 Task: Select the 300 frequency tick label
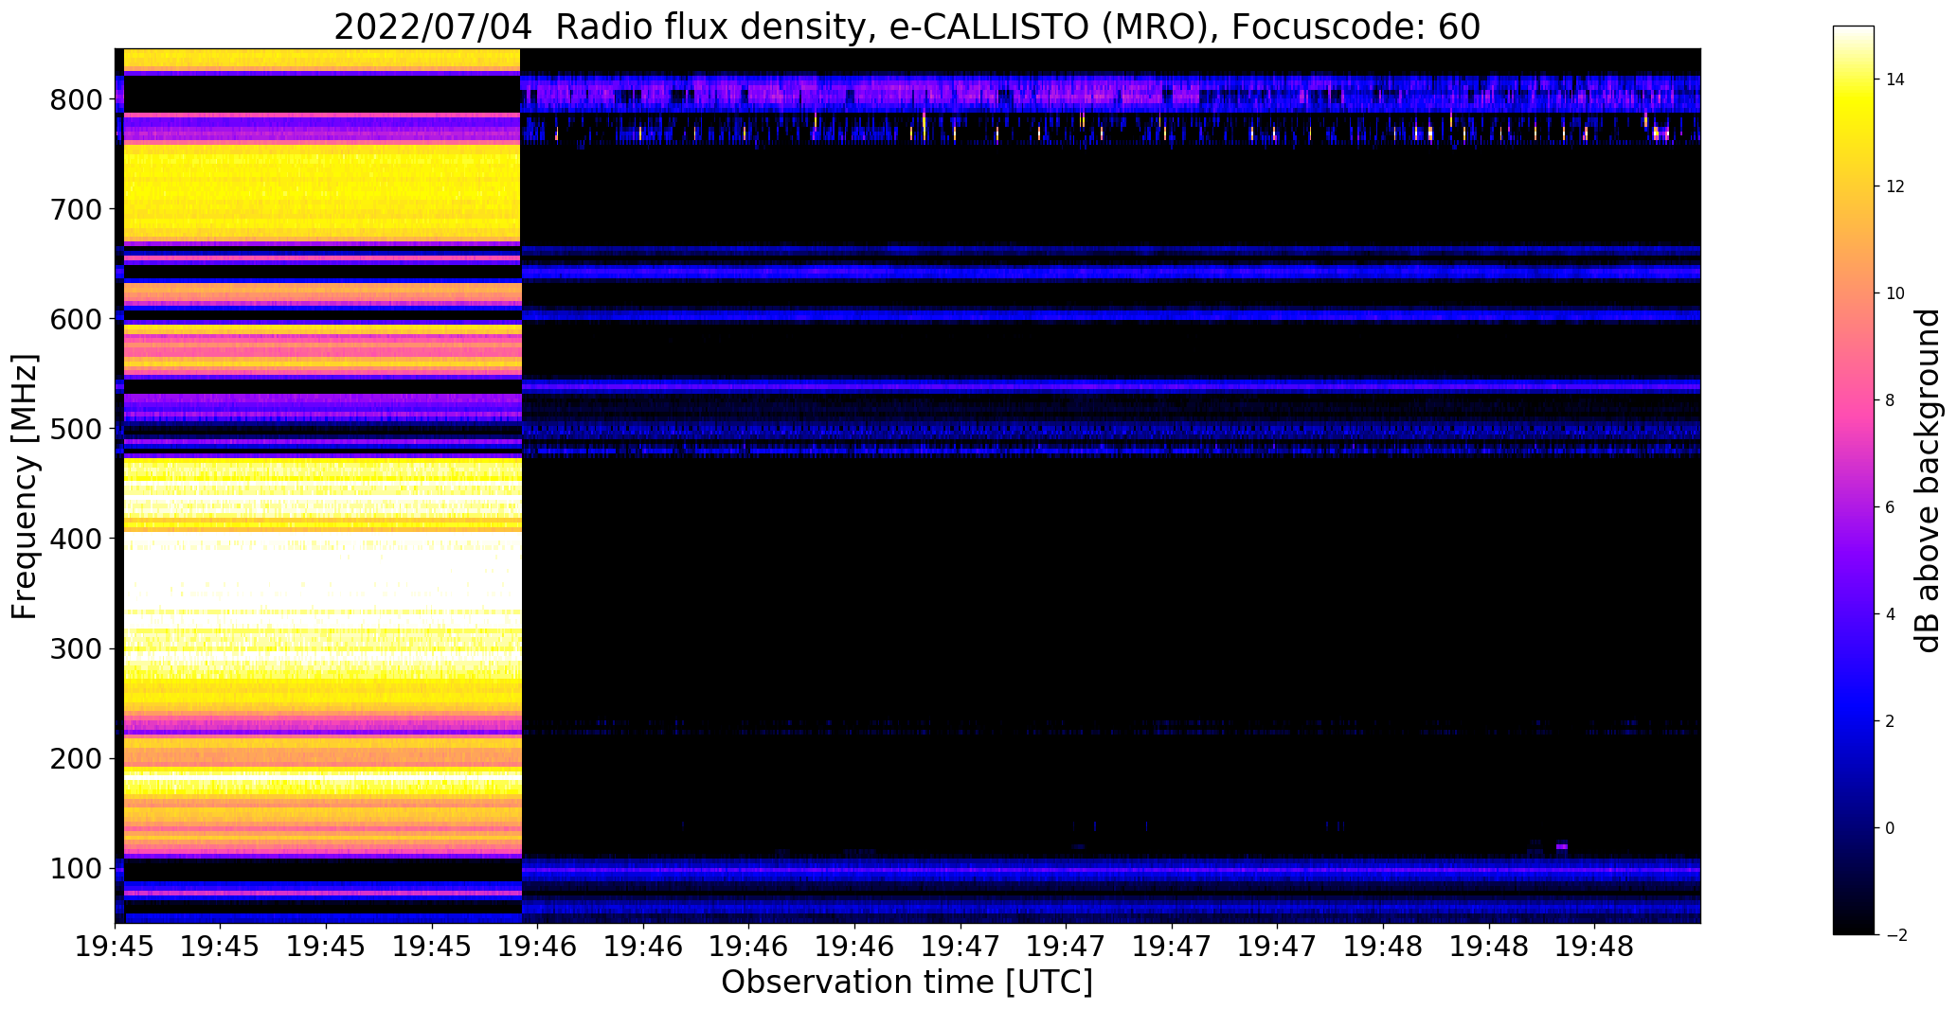75,648
